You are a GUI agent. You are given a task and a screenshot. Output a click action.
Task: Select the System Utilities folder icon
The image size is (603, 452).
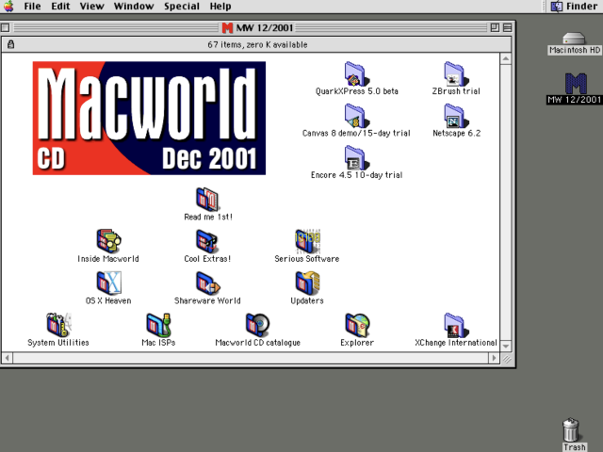58,325
